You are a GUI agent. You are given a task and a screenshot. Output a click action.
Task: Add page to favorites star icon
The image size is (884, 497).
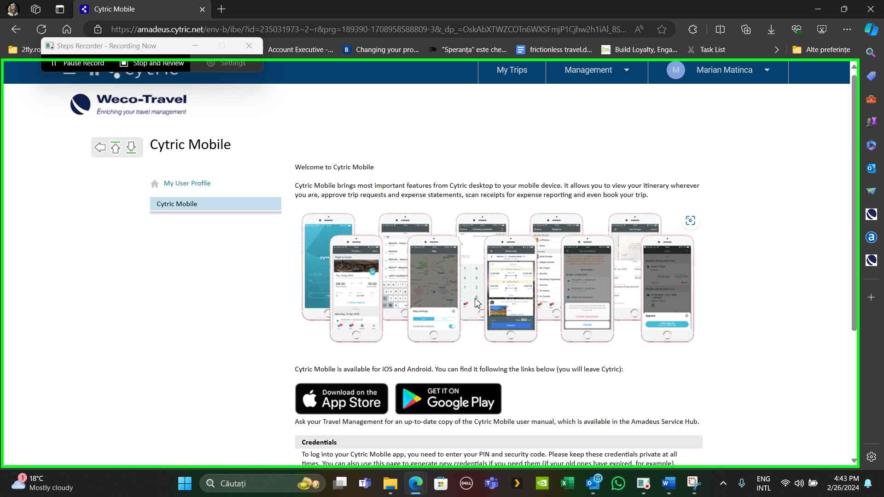(x=662, y=29)
